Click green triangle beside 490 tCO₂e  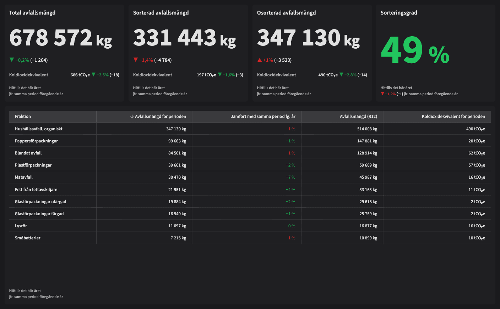click(x=341, y=75)
